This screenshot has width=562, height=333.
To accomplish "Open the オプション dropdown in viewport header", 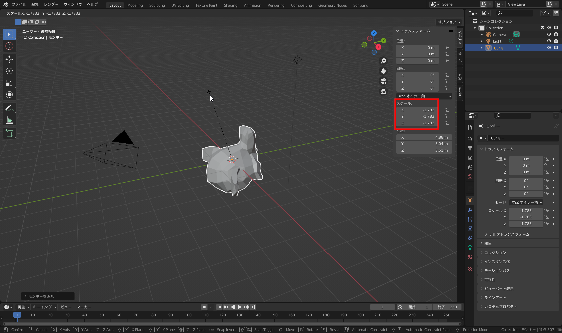I will 449,22.
